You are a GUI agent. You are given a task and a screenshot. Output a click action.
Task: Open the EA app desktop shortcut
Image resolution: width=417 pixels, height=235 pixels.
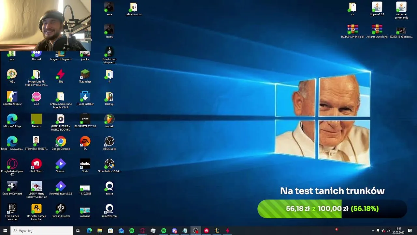point(85,143)
